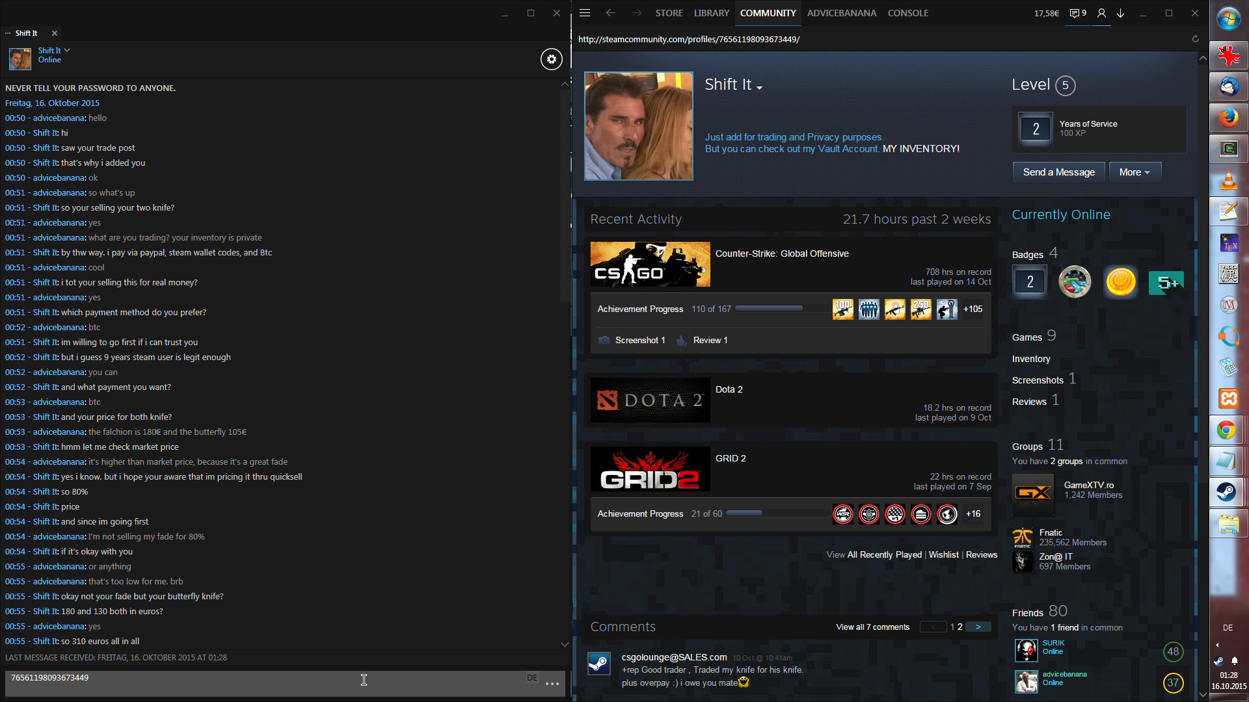The width and height of the screenshot is (1249, 702).
Task: Open the STORE menu
Action: click(669, 13)
